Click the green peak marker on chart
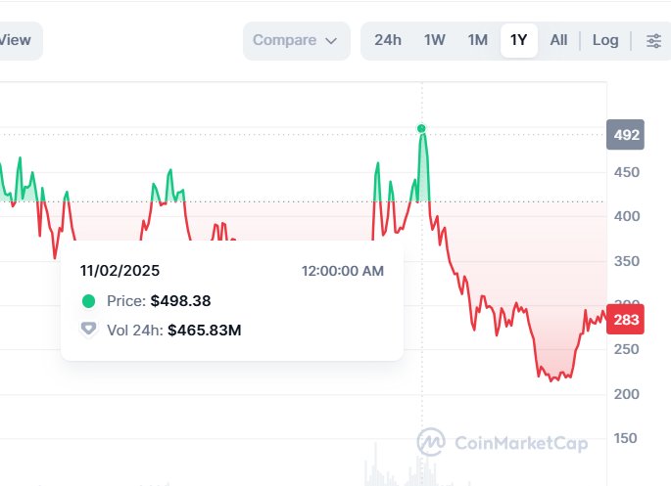This screenshot has width=671, height=486. pos(421,128)
